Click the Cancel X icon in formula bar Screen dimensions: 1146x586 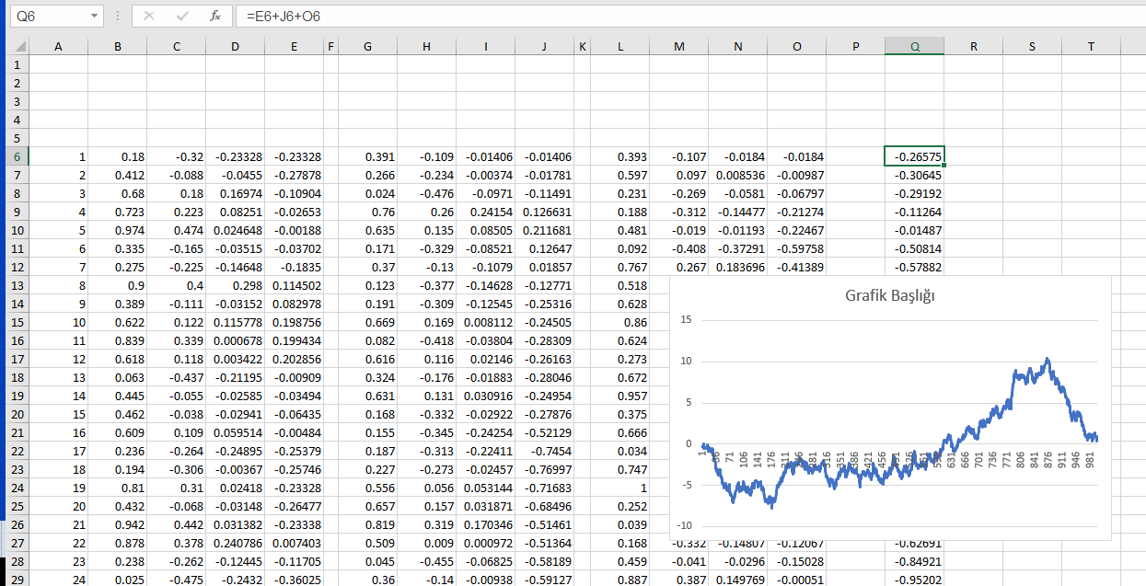[x=149, y=17]
